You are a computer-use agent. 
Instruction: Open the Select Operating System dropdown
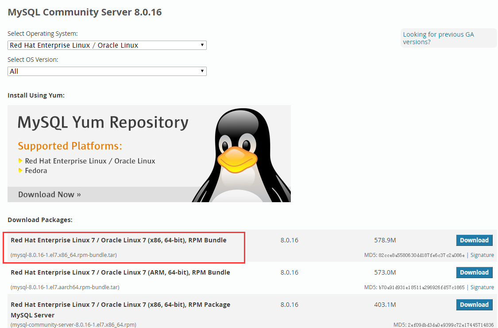[107, 45]
